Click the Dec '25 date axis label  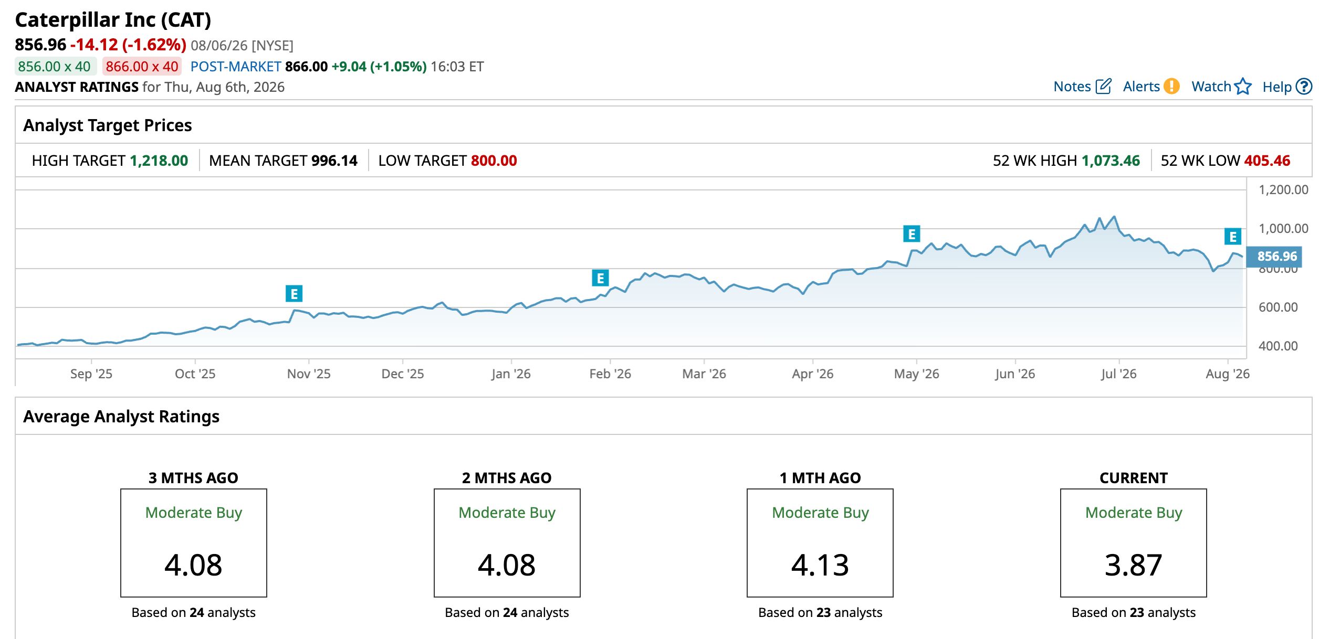pyautogui.click(x=403, y=374)
